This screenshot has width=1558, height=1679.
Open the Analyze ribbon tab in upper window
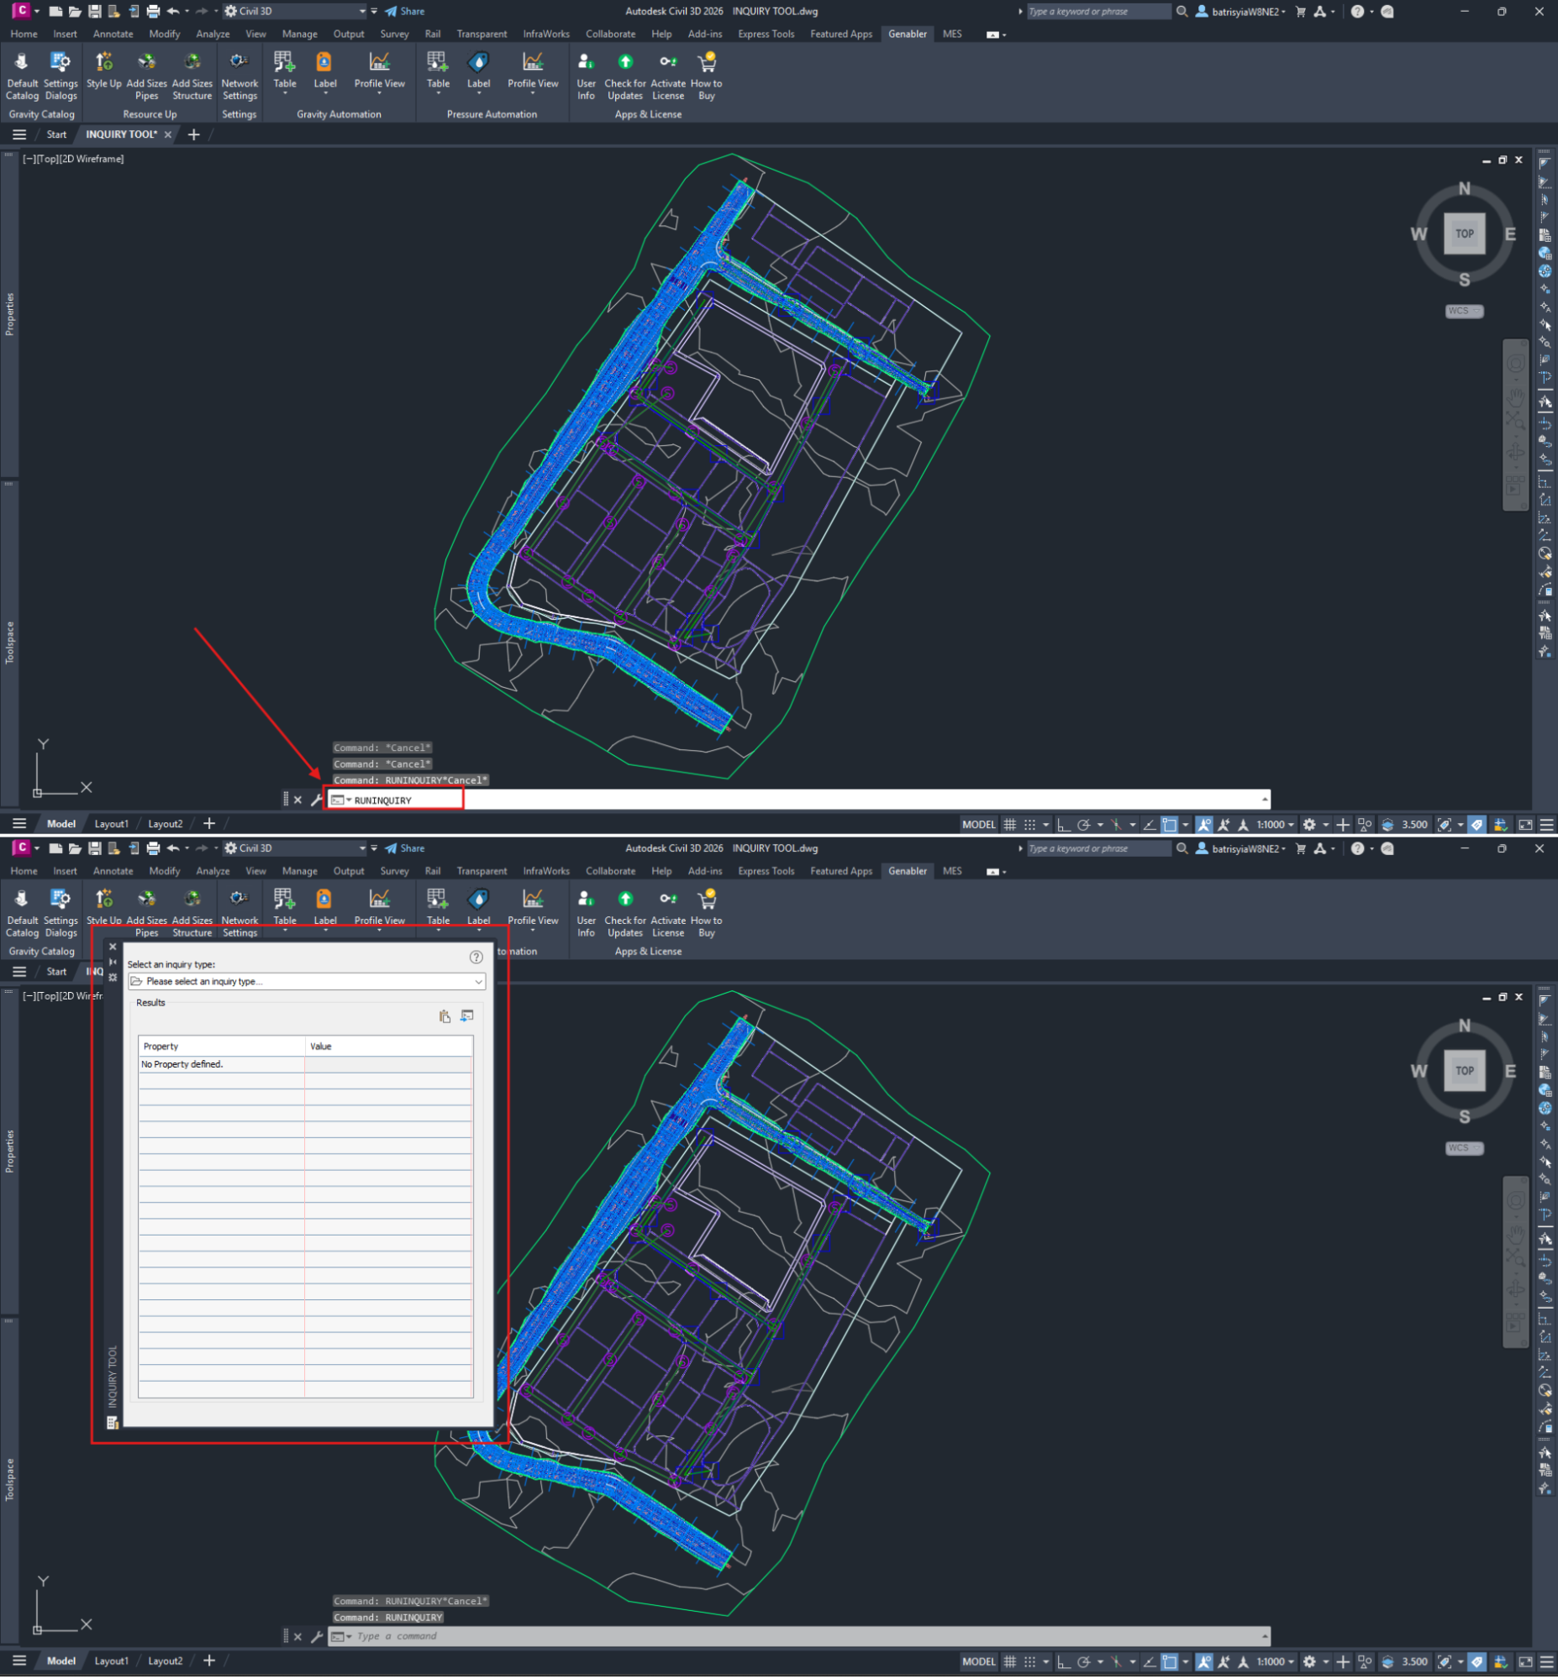(213, 34)
